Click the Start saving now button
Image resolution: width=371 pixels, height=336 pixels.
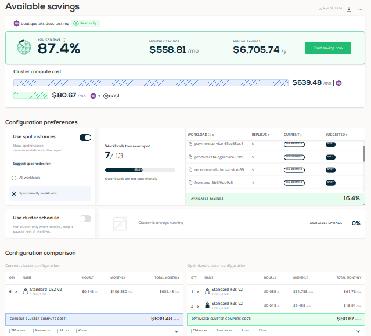[328, 48]
